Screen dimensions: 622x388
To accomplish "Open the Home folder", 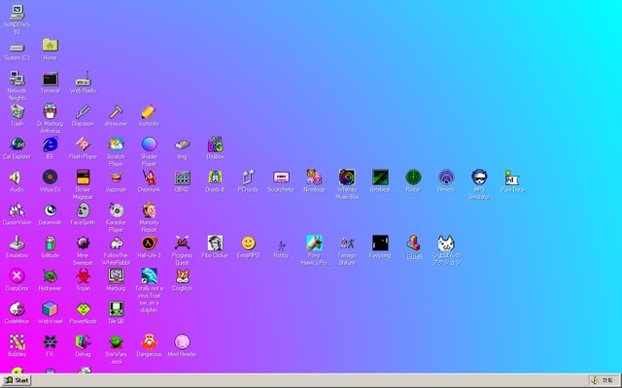I will pos(50,46).
